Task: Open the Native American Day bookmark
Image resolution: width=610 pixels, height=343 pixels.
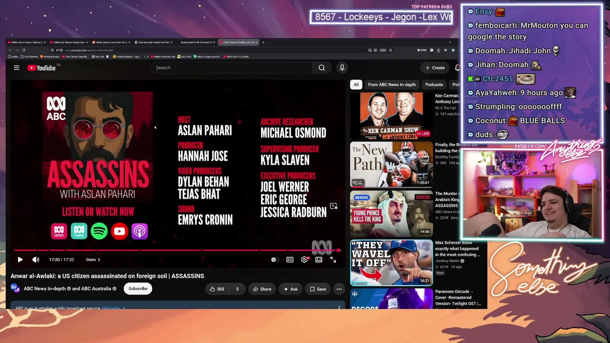Action: click(163, 57)
